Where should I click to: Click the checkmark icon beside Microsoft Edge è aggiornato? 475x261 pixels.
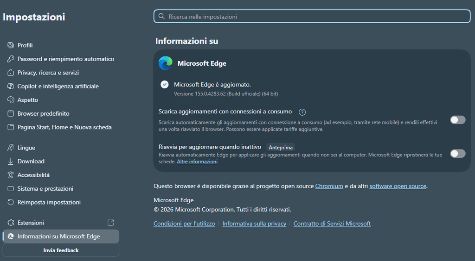click(165, 84)
